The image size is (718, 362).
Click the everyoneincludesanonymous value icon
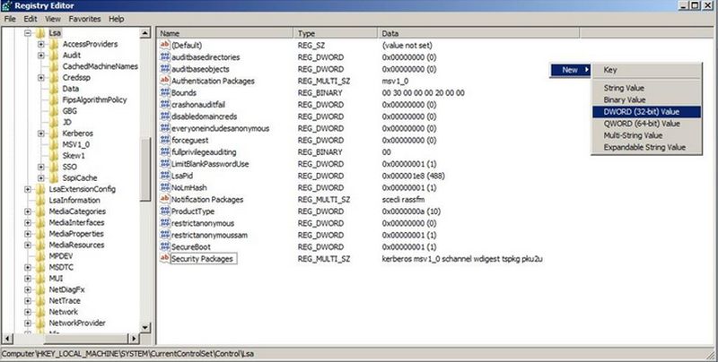pyautogui.click(x=165, y=128)
